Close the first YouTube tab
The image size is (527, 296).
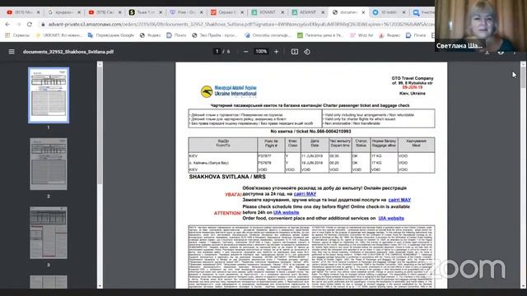coord(39,12)
